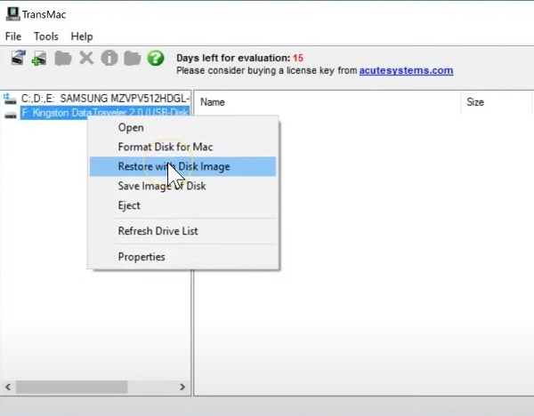
Task: Select Restore with Disk Image
Action: click(182, 166)
